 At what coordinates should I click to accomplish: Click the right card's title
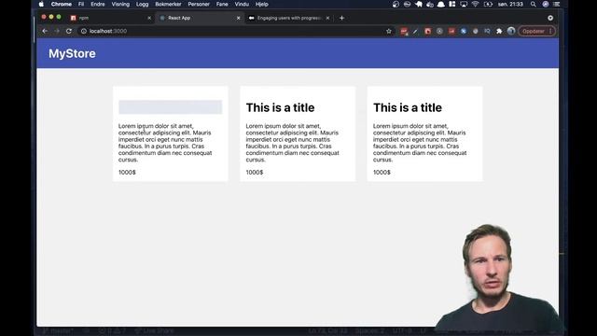coord(408,107)
